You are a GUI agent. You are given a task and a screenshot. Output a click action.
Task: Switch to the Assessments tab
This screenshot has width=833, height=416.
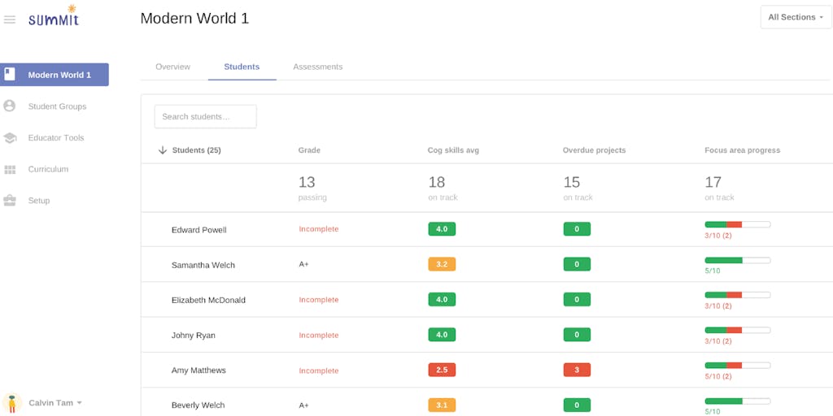[317, 67]
